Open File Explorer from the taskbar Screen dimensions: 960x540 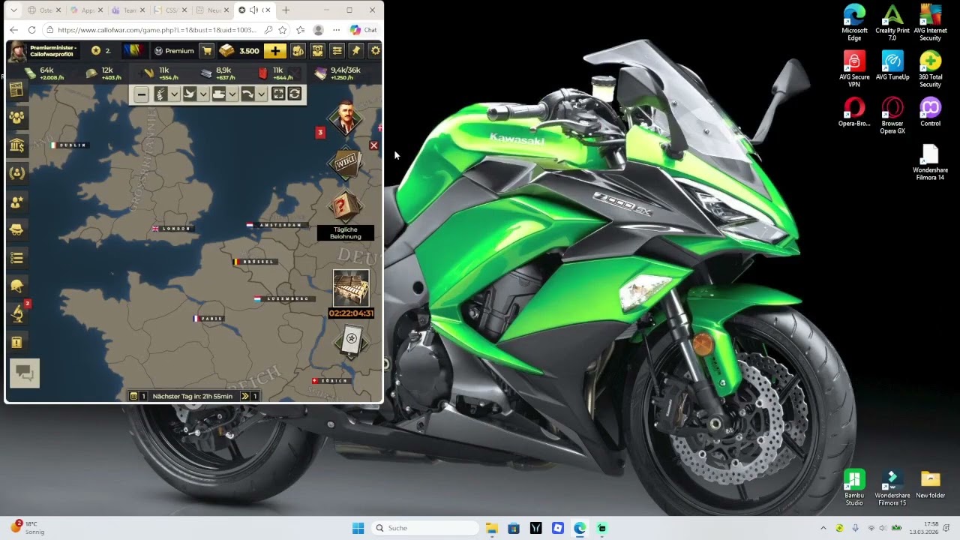click(491, 528)
